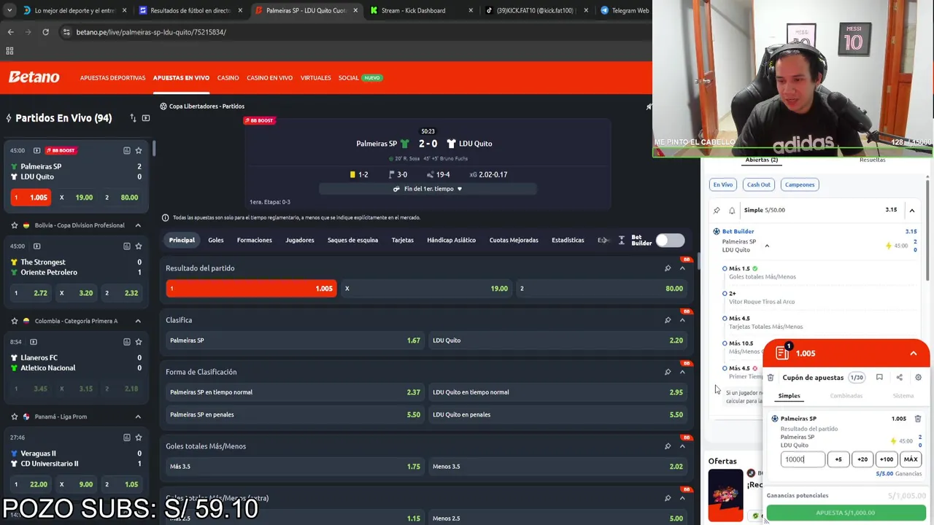Image resolution: width=934 pixels, height=525 pixels.
Task: Go to the Casino section
Action: (x=228, y=77)
